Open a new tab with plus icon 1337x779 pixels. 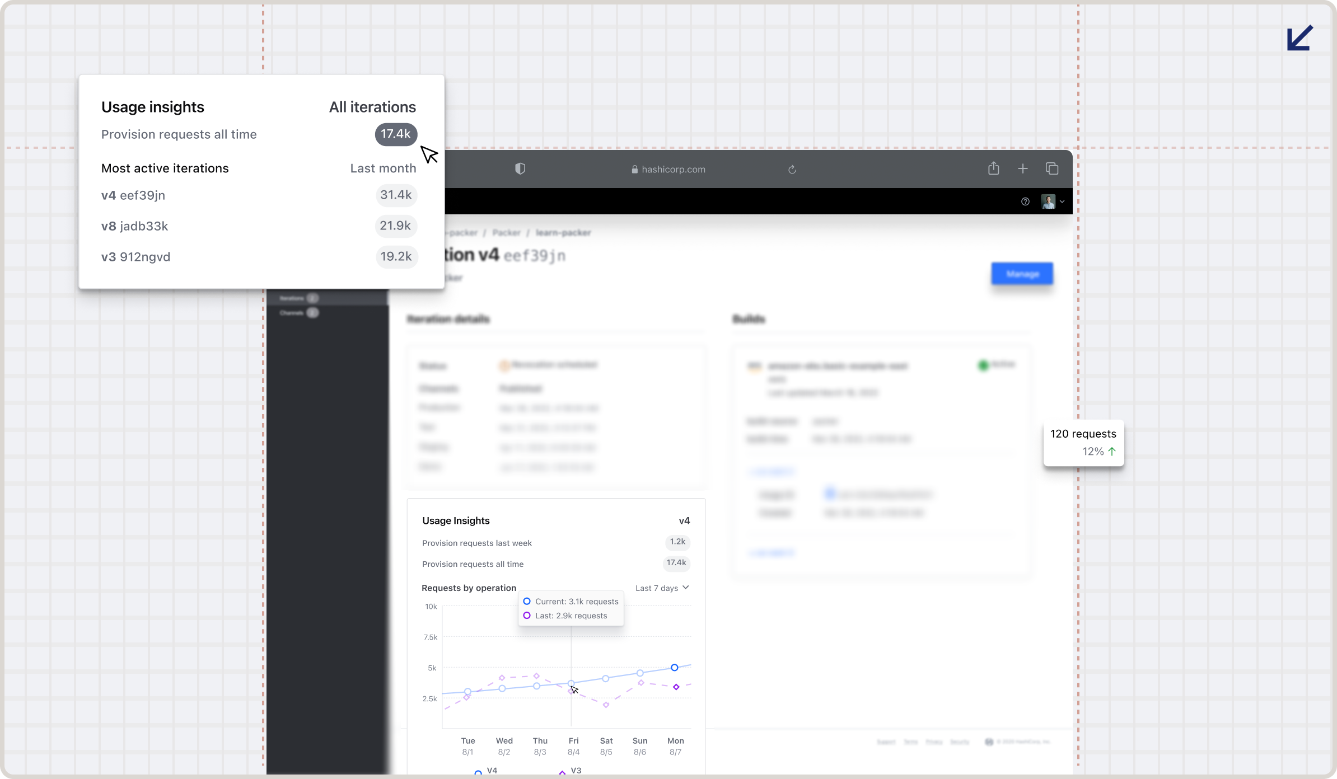point(1022,168)
